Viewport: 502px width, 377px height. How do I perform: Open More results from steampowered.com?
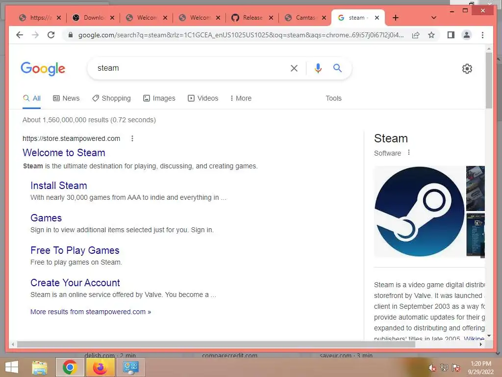pos(91,312)
